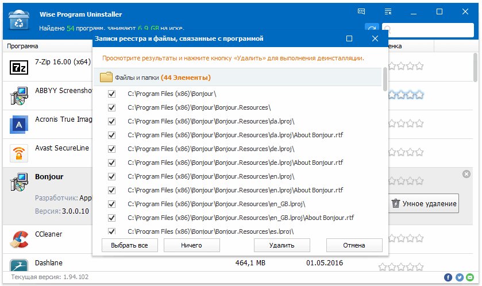
Task: Click the Отмена button
Action: pos(354,245)
